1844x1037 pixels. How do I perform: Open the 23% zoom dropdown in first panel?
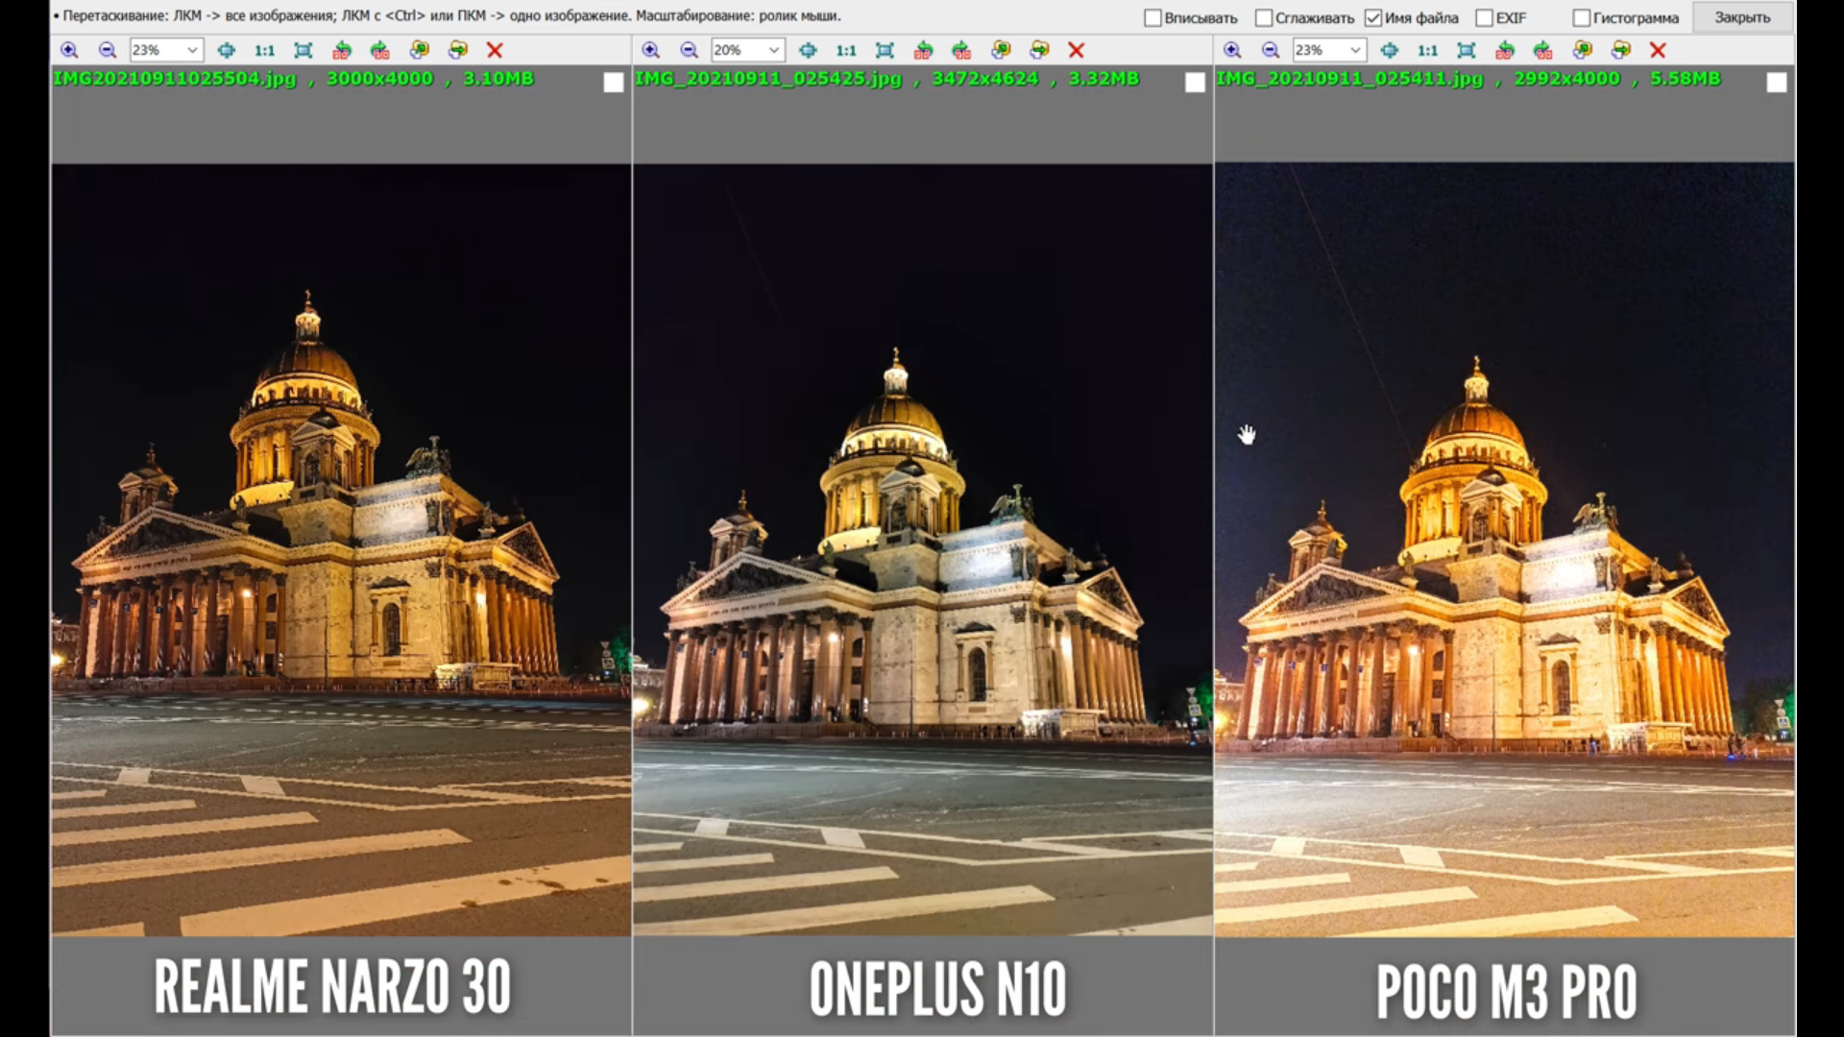tap(192, 50)
